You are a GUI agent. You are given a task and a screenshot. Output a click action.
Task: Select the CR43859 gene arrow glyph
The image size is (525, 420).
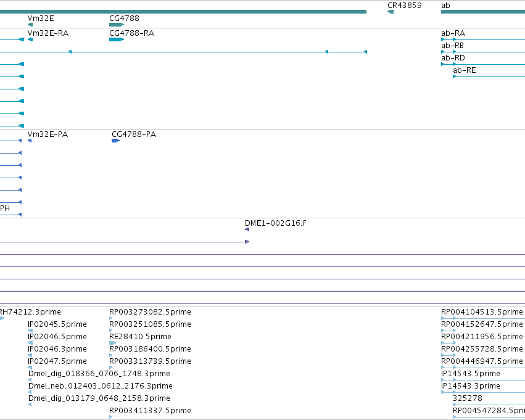(391, 12)
